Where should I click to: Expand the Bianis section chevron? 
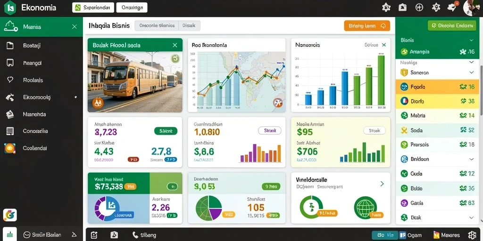471,40
